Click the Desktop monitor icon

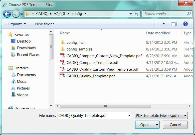[x=13, y=41]
